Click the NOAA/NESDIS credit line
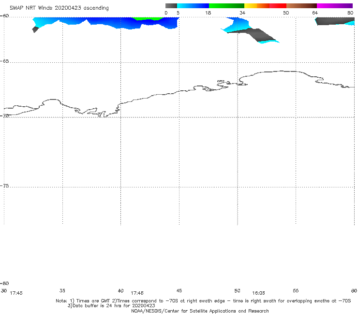This screenshot has height=314, width=358. coord(200,311)
